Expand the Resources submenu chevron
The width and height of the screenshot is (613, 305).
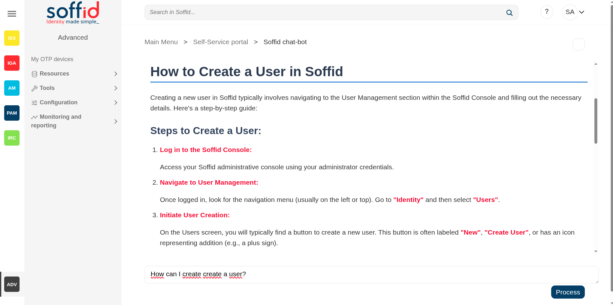[x=116, y=74]
